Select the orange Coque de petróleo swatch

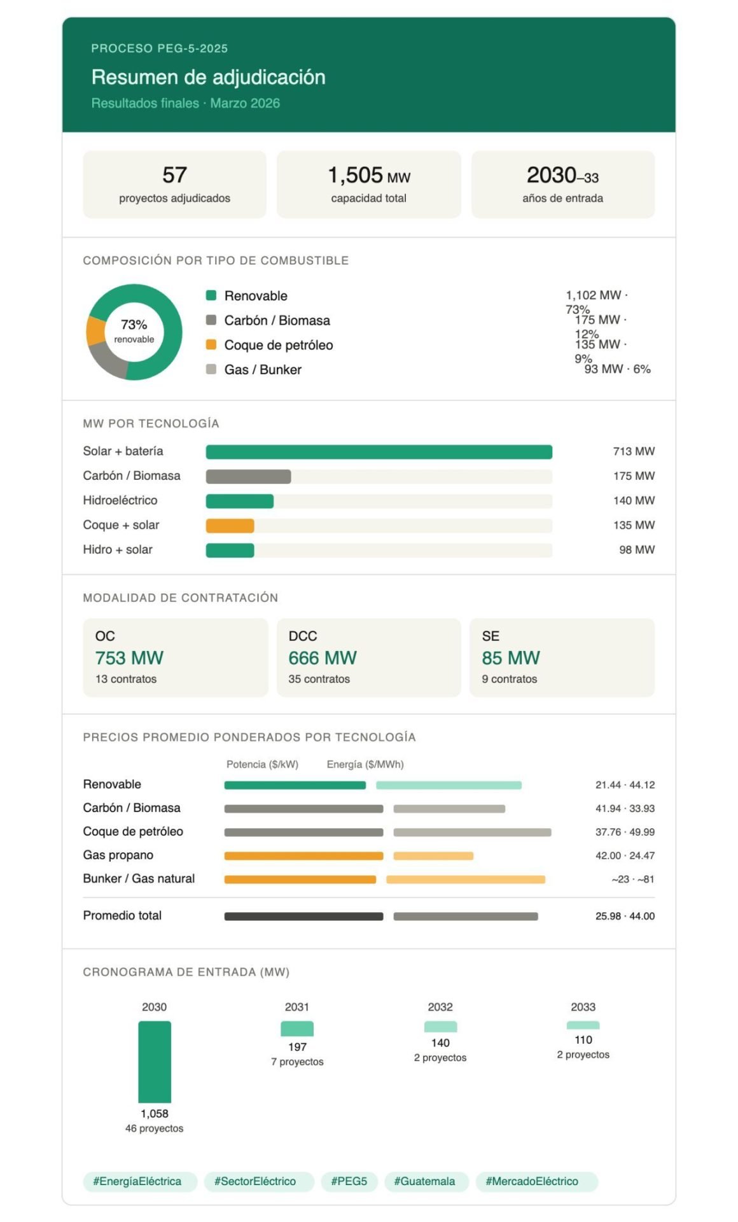[211, 345]
